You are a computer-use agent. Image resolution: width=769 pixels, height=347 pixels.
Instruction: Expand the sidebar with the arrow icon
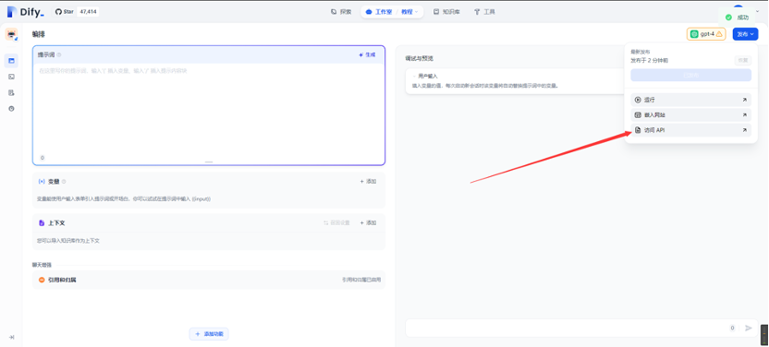click(11, 337)
